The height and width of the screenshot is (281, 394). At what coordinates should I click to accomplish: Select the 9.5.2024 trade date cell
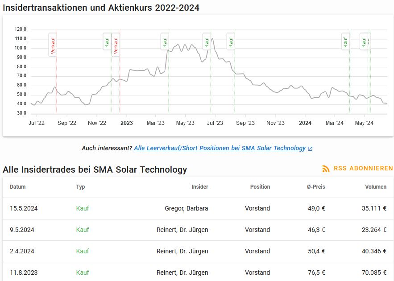22,230
